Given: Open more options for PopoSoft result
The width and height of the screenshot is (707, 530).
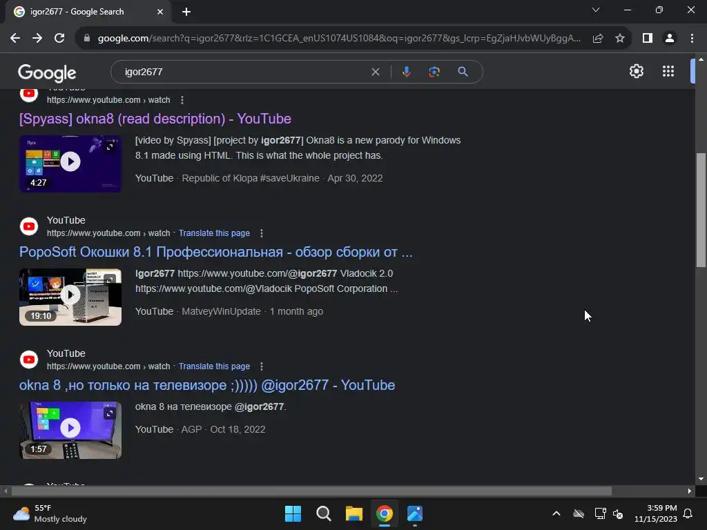Looking at the screenshot, I should click(262, 233).
